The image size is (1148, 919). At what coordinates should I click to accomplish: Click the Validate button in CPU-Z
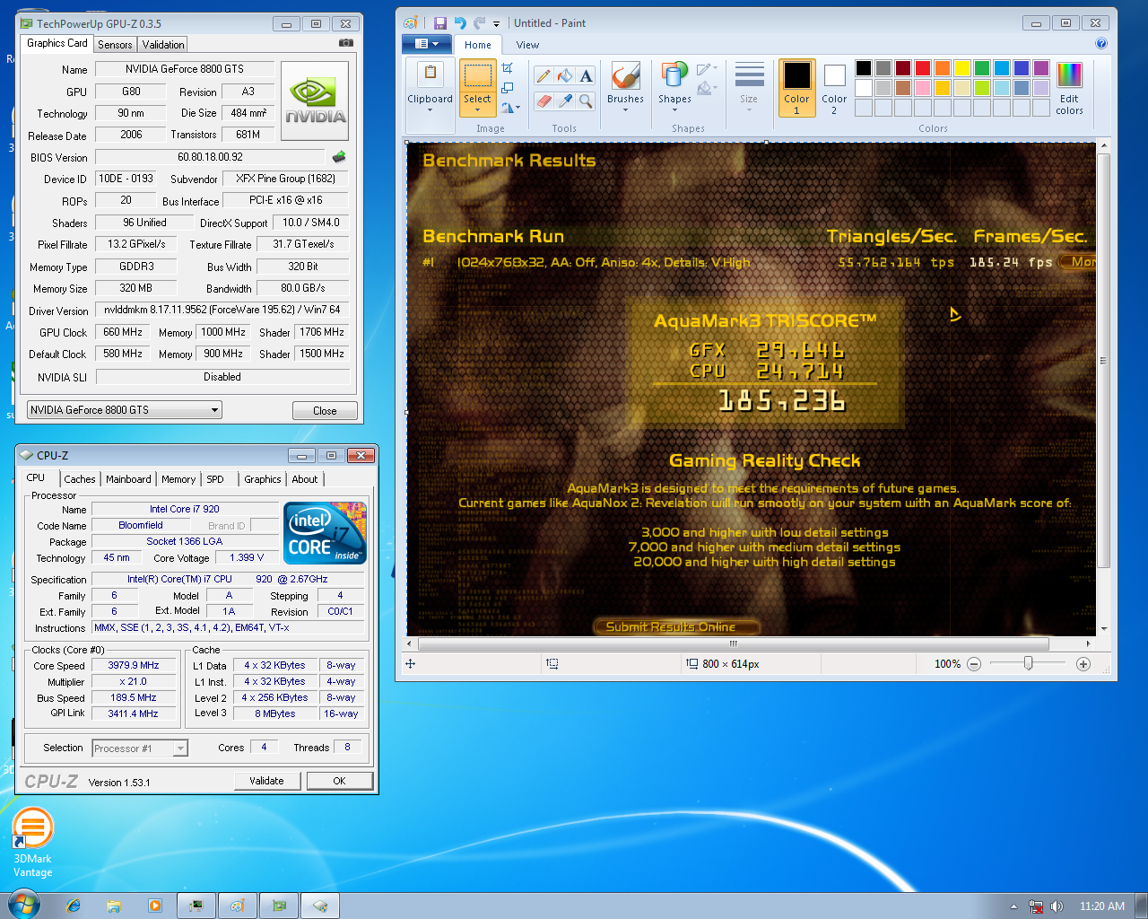[x=266, y=781]
